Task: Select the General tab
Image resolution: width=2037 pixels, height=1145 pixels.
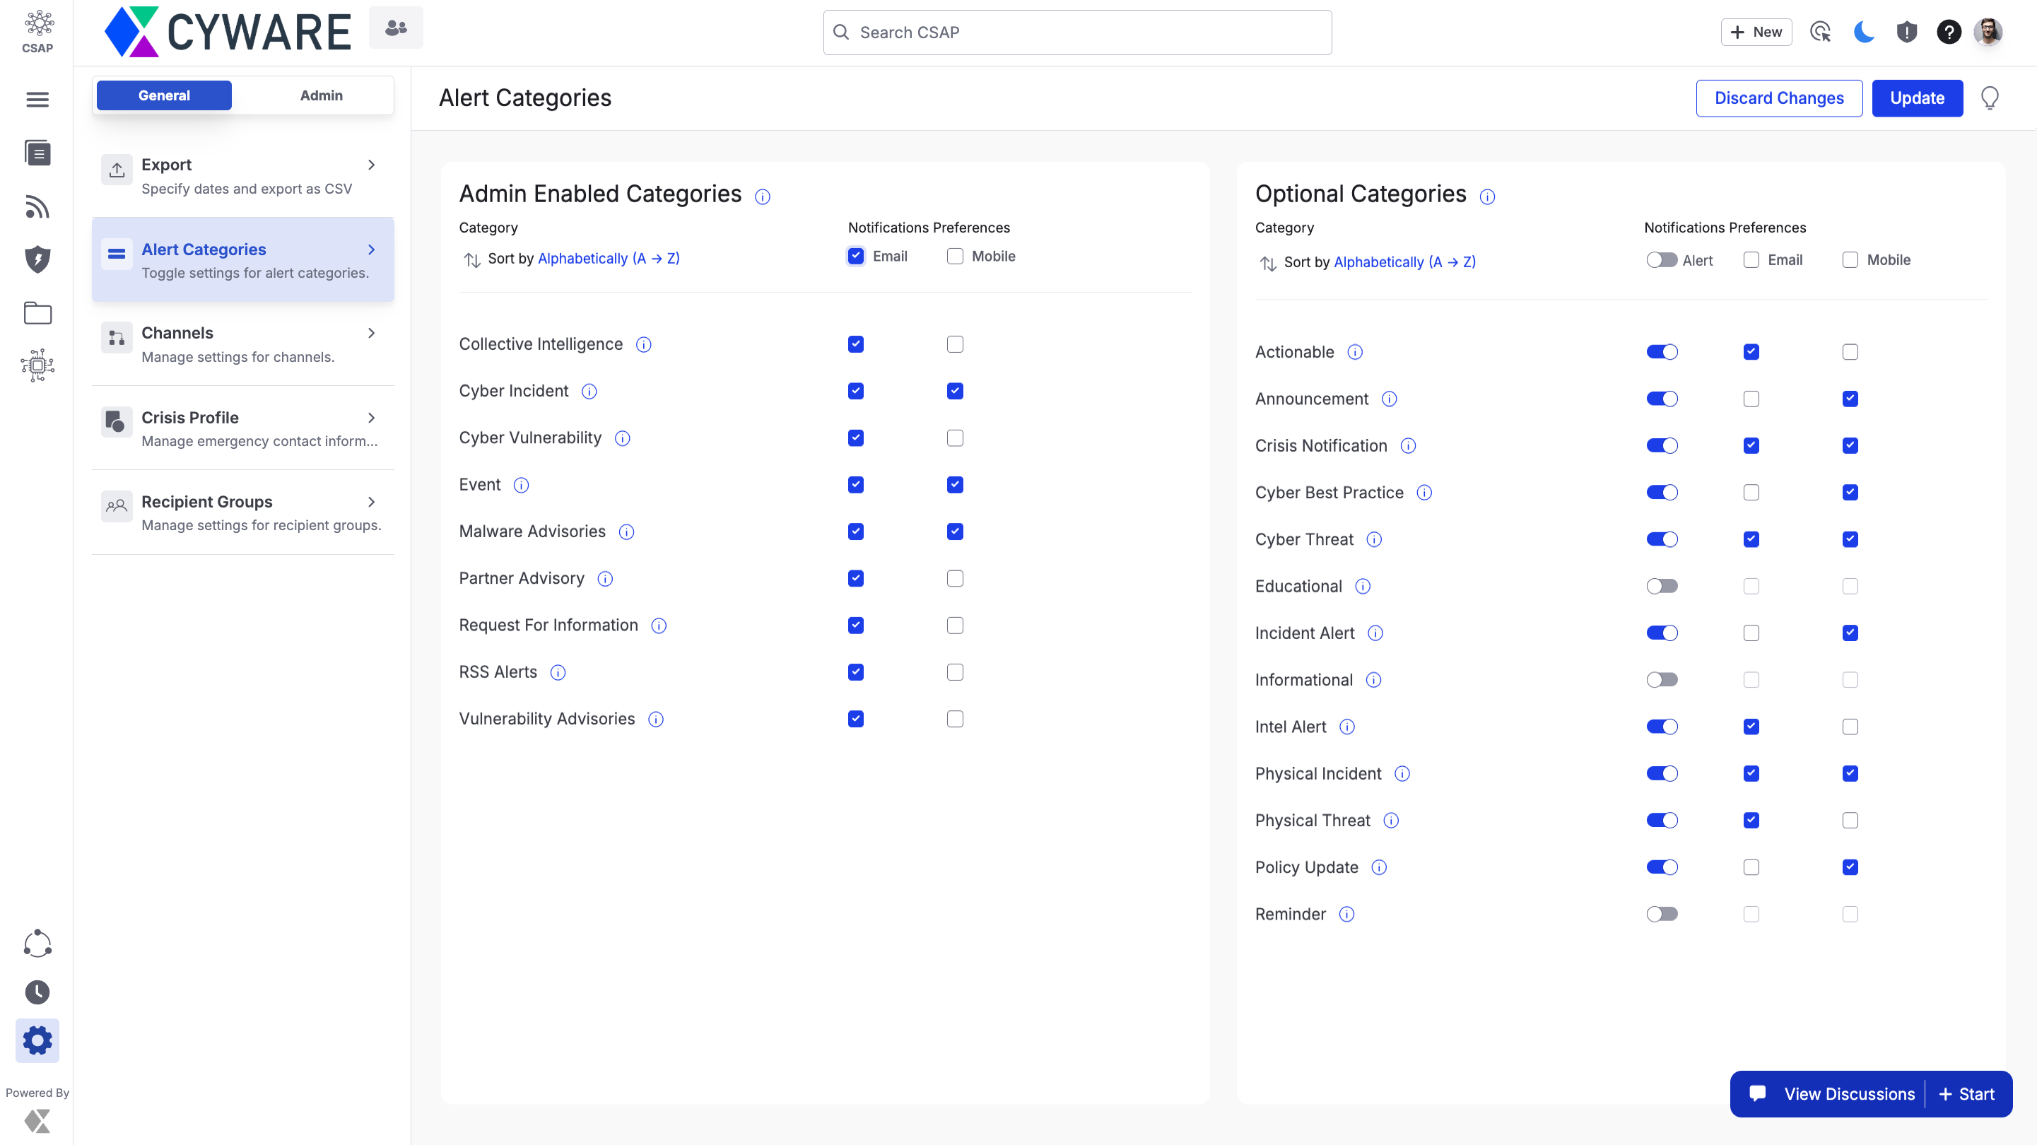Action: pyautogui.click(x=164, y=95)
